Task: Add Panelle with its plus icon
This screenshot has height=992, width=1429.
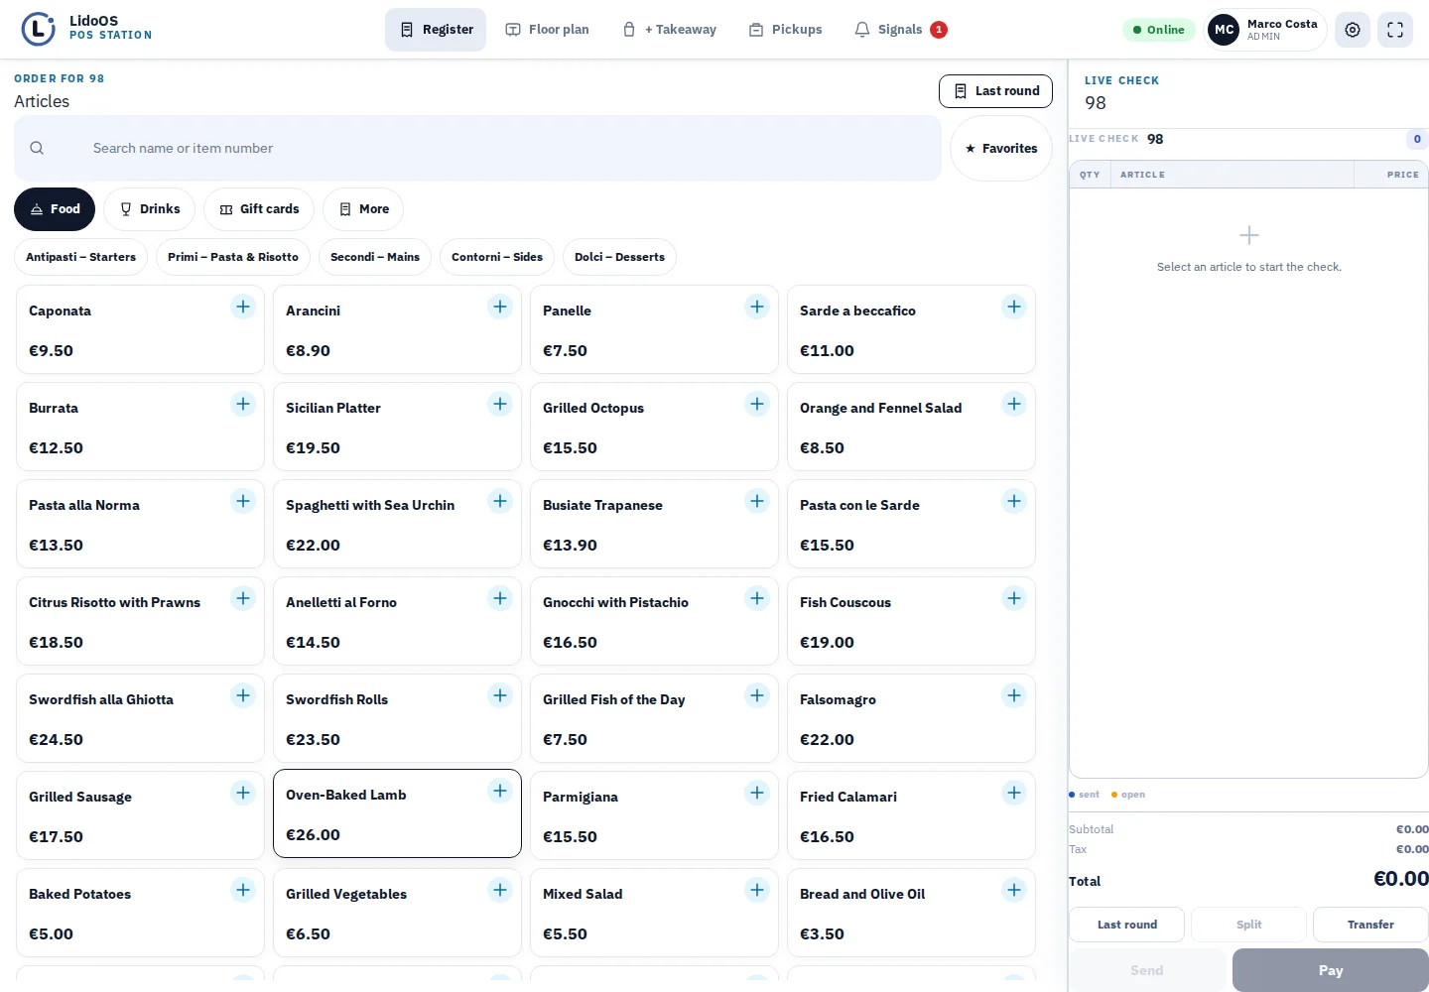Action: [x=757, y=307]
